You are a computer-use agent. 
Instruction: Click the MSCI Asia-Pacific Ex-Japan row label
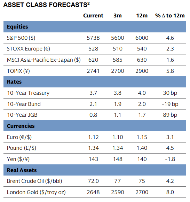coord(44,60)
